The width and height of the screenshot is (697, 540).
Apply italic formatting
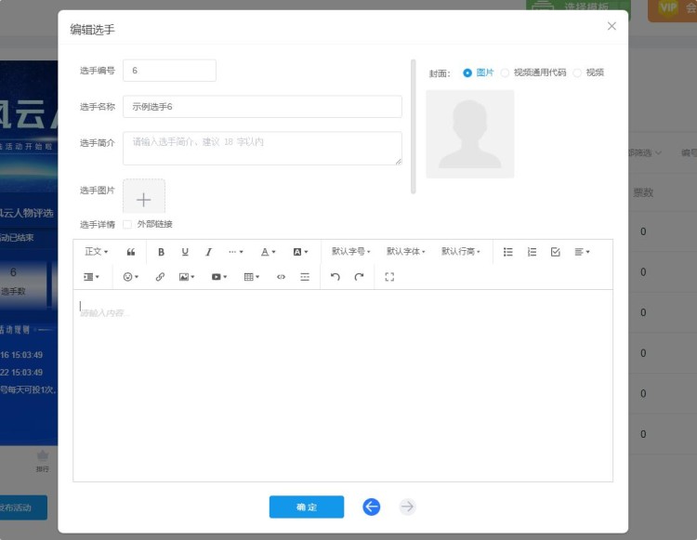[208, 252]
